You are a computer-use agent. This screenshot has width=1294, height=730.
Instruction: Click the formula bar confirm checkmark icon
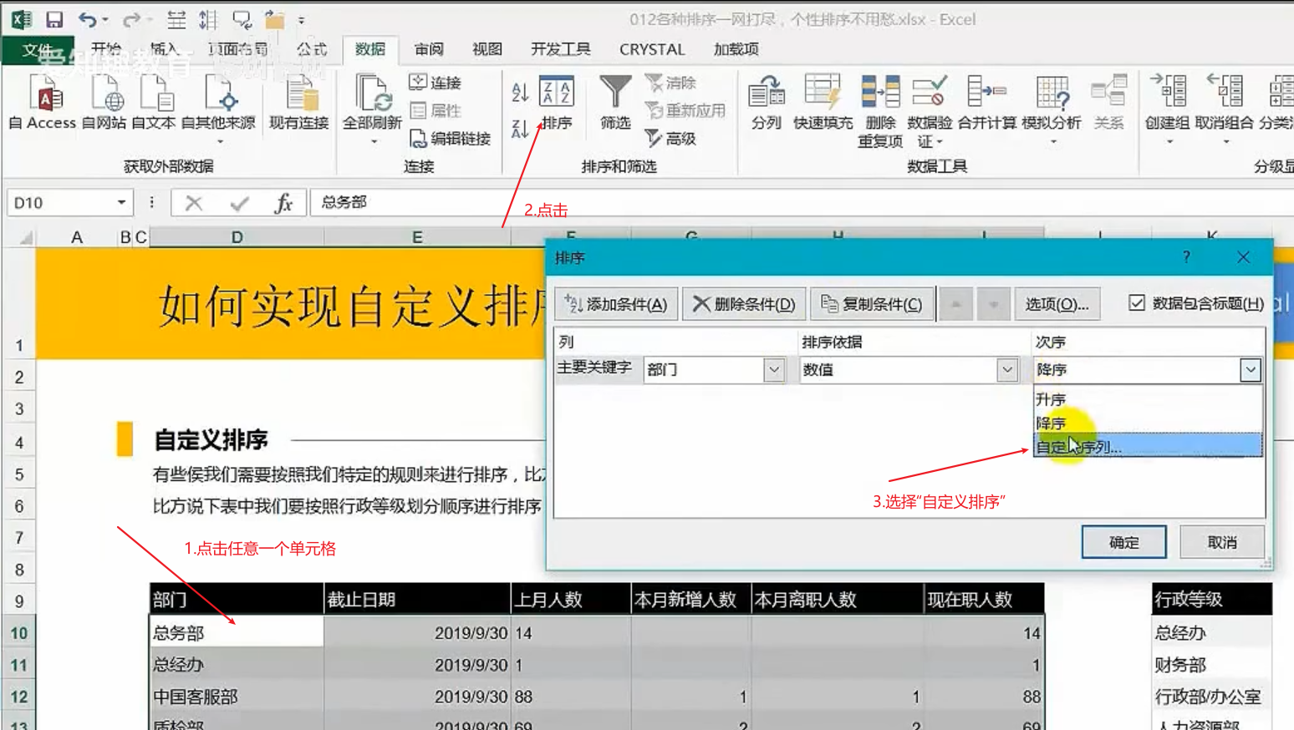tap(240, 203)
